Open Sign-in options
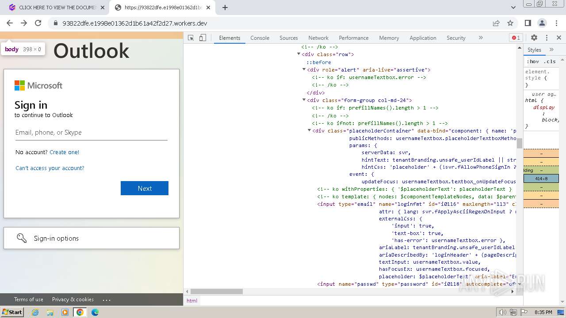The height and width of the screenshot is (318, 566). click(x=92, y=238)
